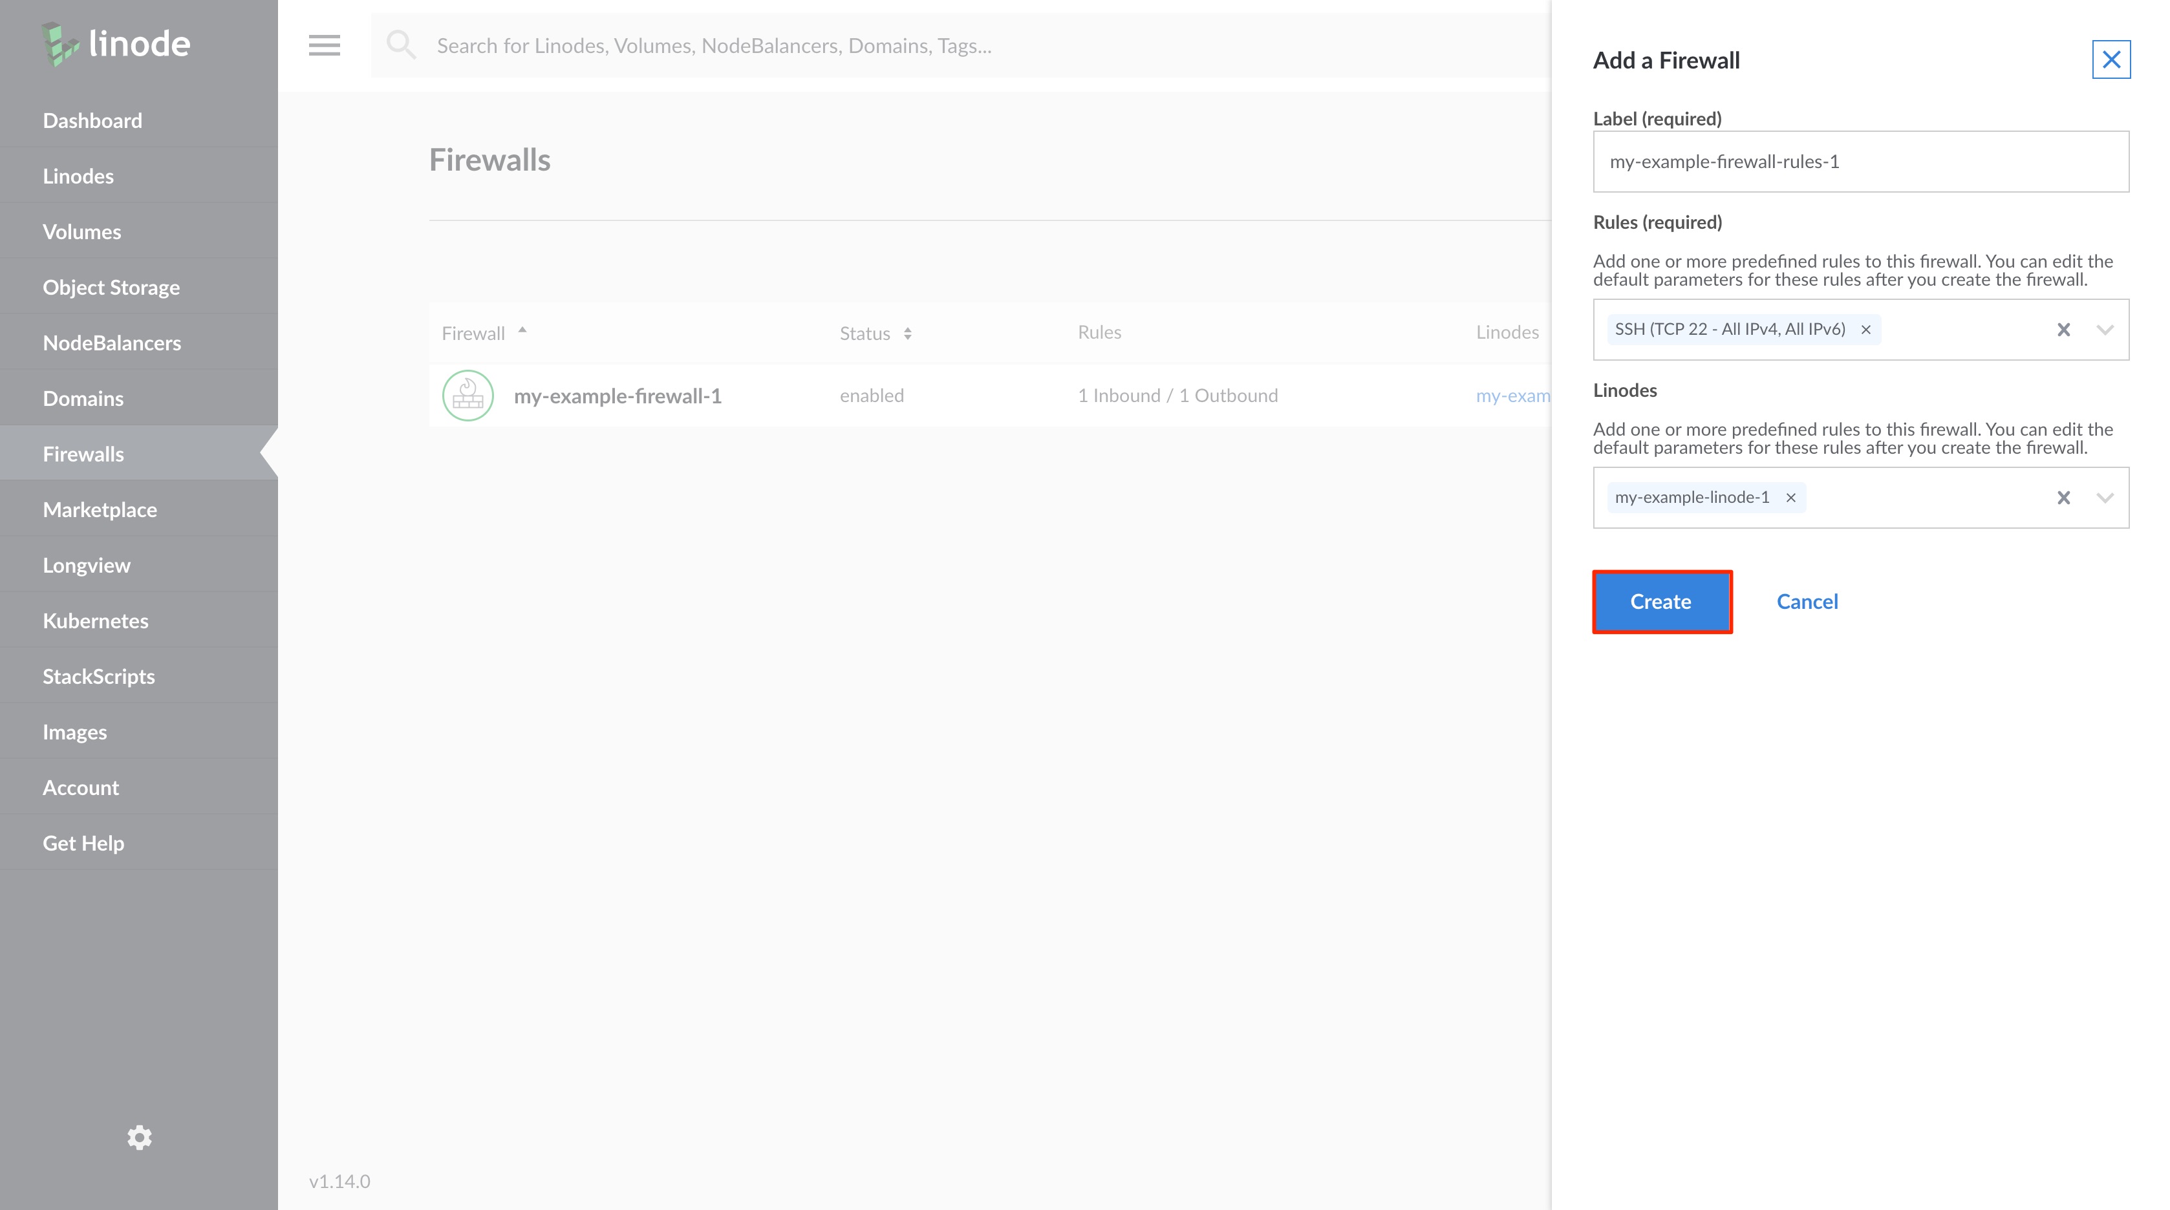Viewport: 2170px width, 1210px height.
Task: Open the settings gear icon
Action: click(x=139, y=1137)
